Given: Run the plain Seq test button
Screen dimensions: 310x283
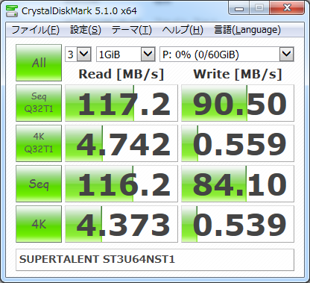Looking at the screenshot, I should [x=39, y=184].
